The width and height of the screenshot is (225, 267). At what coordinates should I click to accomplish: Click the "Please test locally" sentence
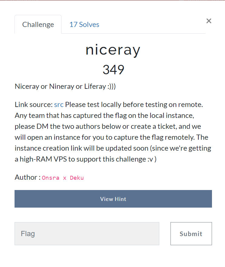tap(133, 105)
